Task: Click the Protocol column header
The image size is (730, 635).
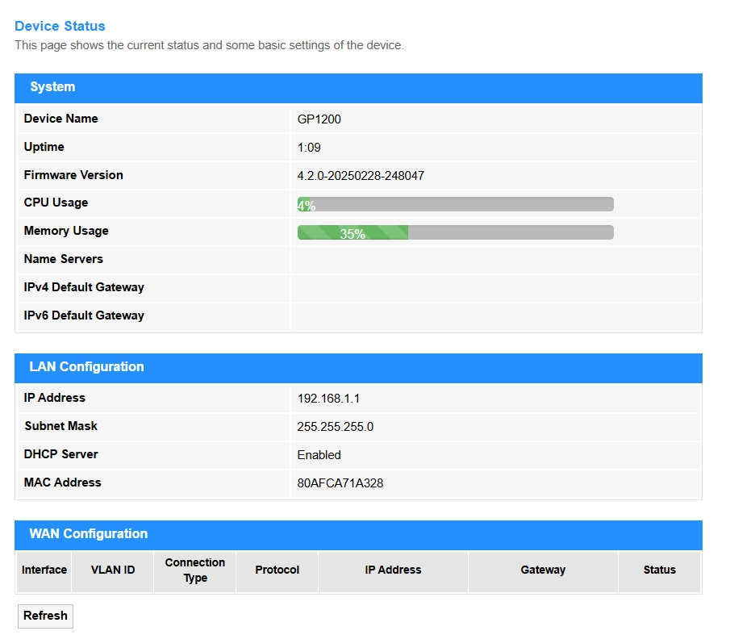Action: point(277,570)
